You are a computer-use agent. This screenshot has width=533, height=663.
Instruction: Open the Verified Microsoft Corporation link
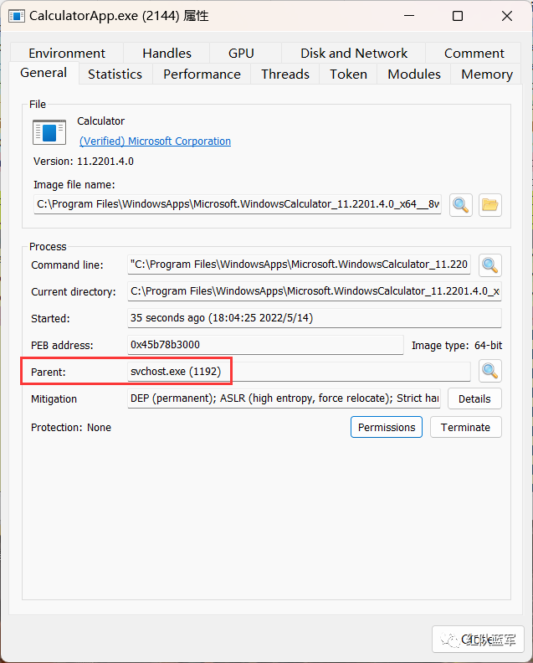tap(155, 141)
